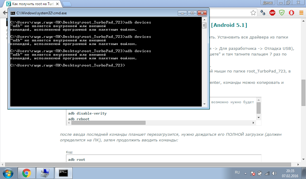Viewport: 306px width, 179px height.
Task: Maximize the cmd.exe window
Action: (x=192, y=13)
